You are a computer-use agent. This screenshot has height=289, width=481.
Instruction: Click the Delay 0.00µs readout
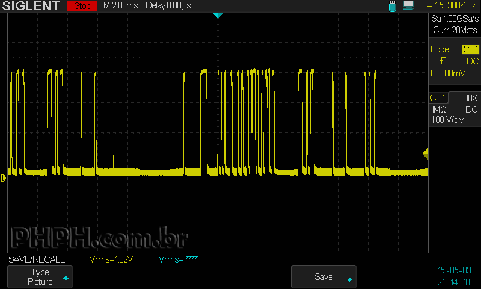168,6
